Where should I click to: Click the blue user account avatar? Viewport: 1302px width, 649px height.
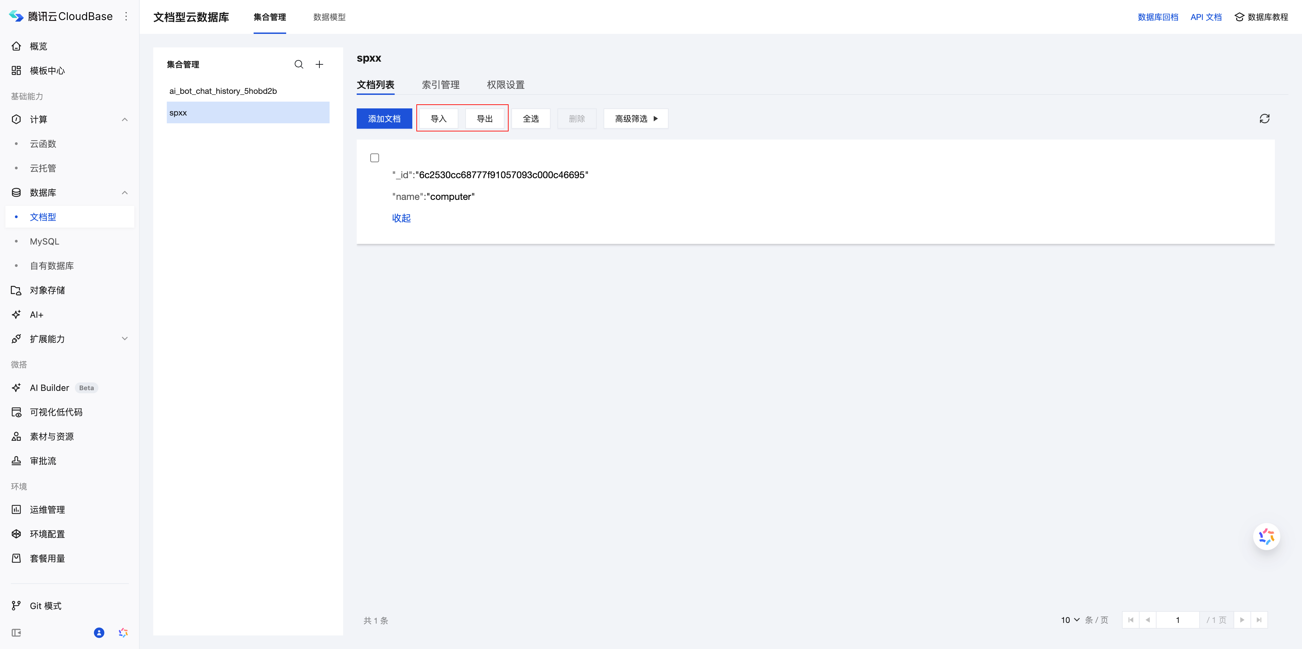[99, 633]
